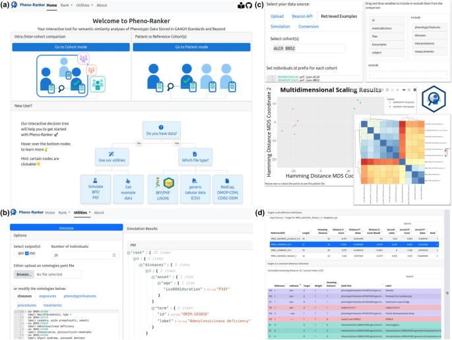
Task: Click the Go to Patient mode button
Action: click(x=192, y=47)
